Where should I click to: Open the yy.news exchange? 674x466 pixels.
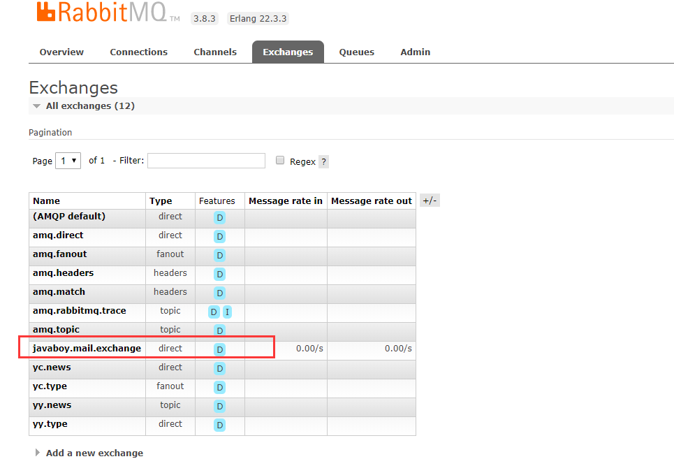pyautogui.click(x=52, y=405)
